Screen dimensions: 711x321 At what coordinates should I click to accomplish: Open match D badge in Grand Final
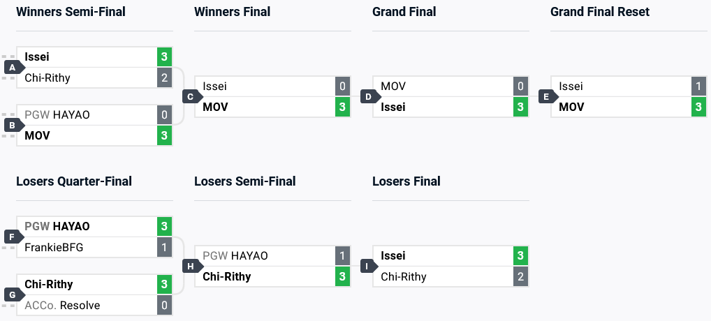pyautogui.click(x=368, y=97)
